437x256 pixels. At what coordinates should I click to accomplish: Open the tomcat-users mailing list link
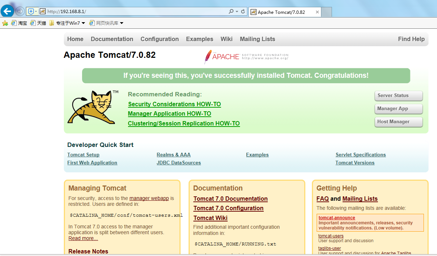point(331,236)
